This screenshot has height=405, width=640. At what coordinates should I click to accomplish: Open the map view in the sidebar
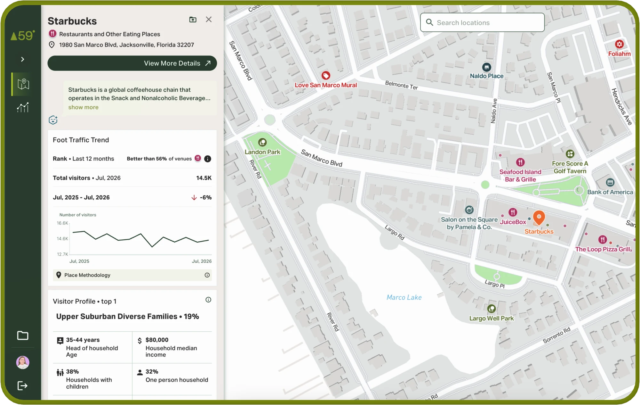(x=23, y=84)
